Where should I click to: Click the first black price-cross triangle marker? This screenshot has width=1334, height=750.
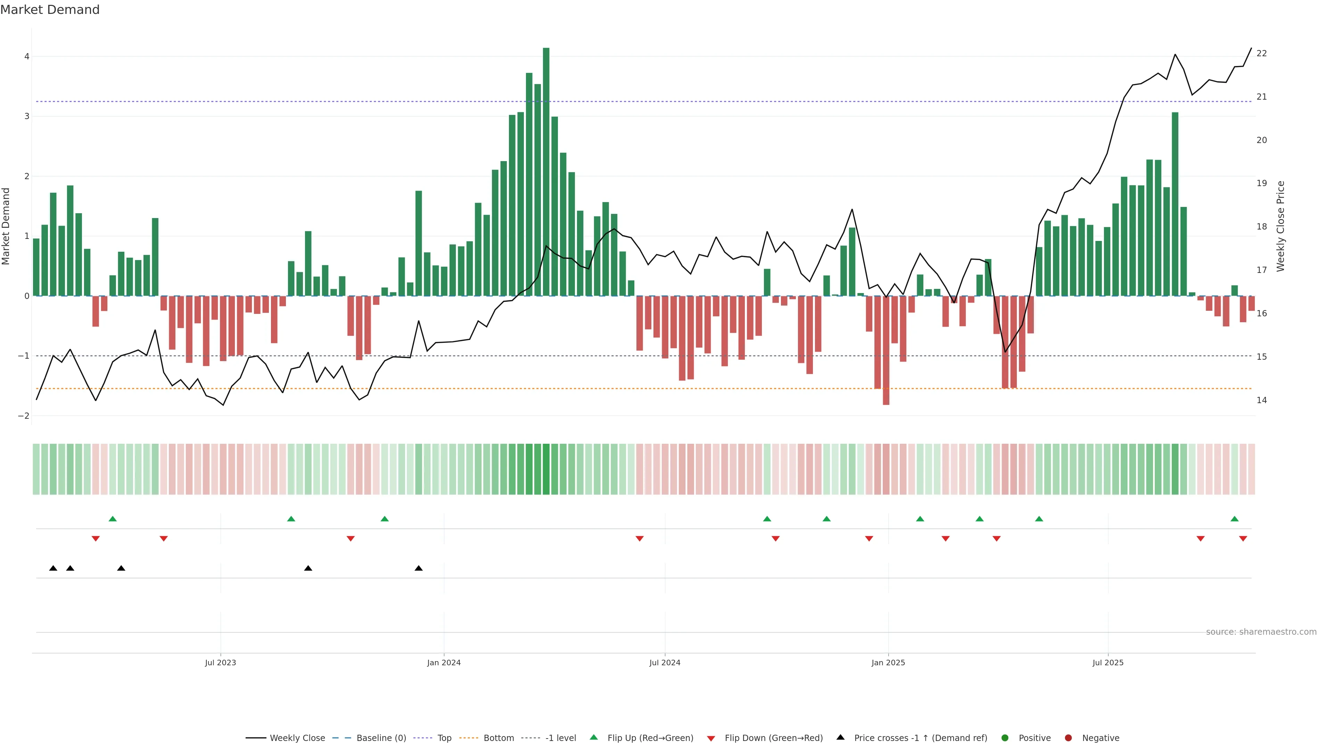53,568
